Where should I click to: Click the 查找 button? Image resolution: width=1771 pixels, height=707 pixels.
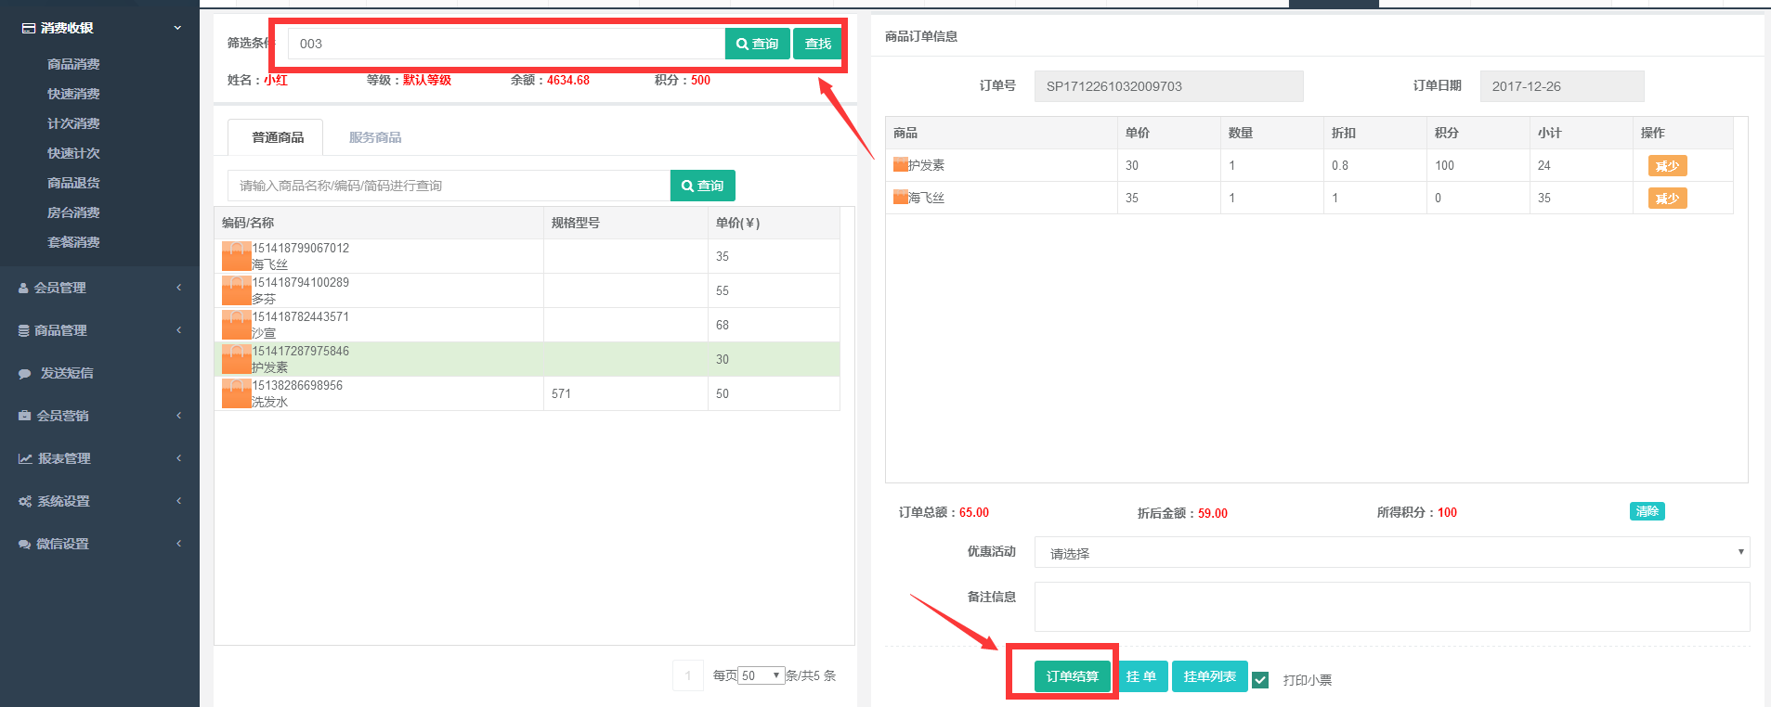point(817,44)
